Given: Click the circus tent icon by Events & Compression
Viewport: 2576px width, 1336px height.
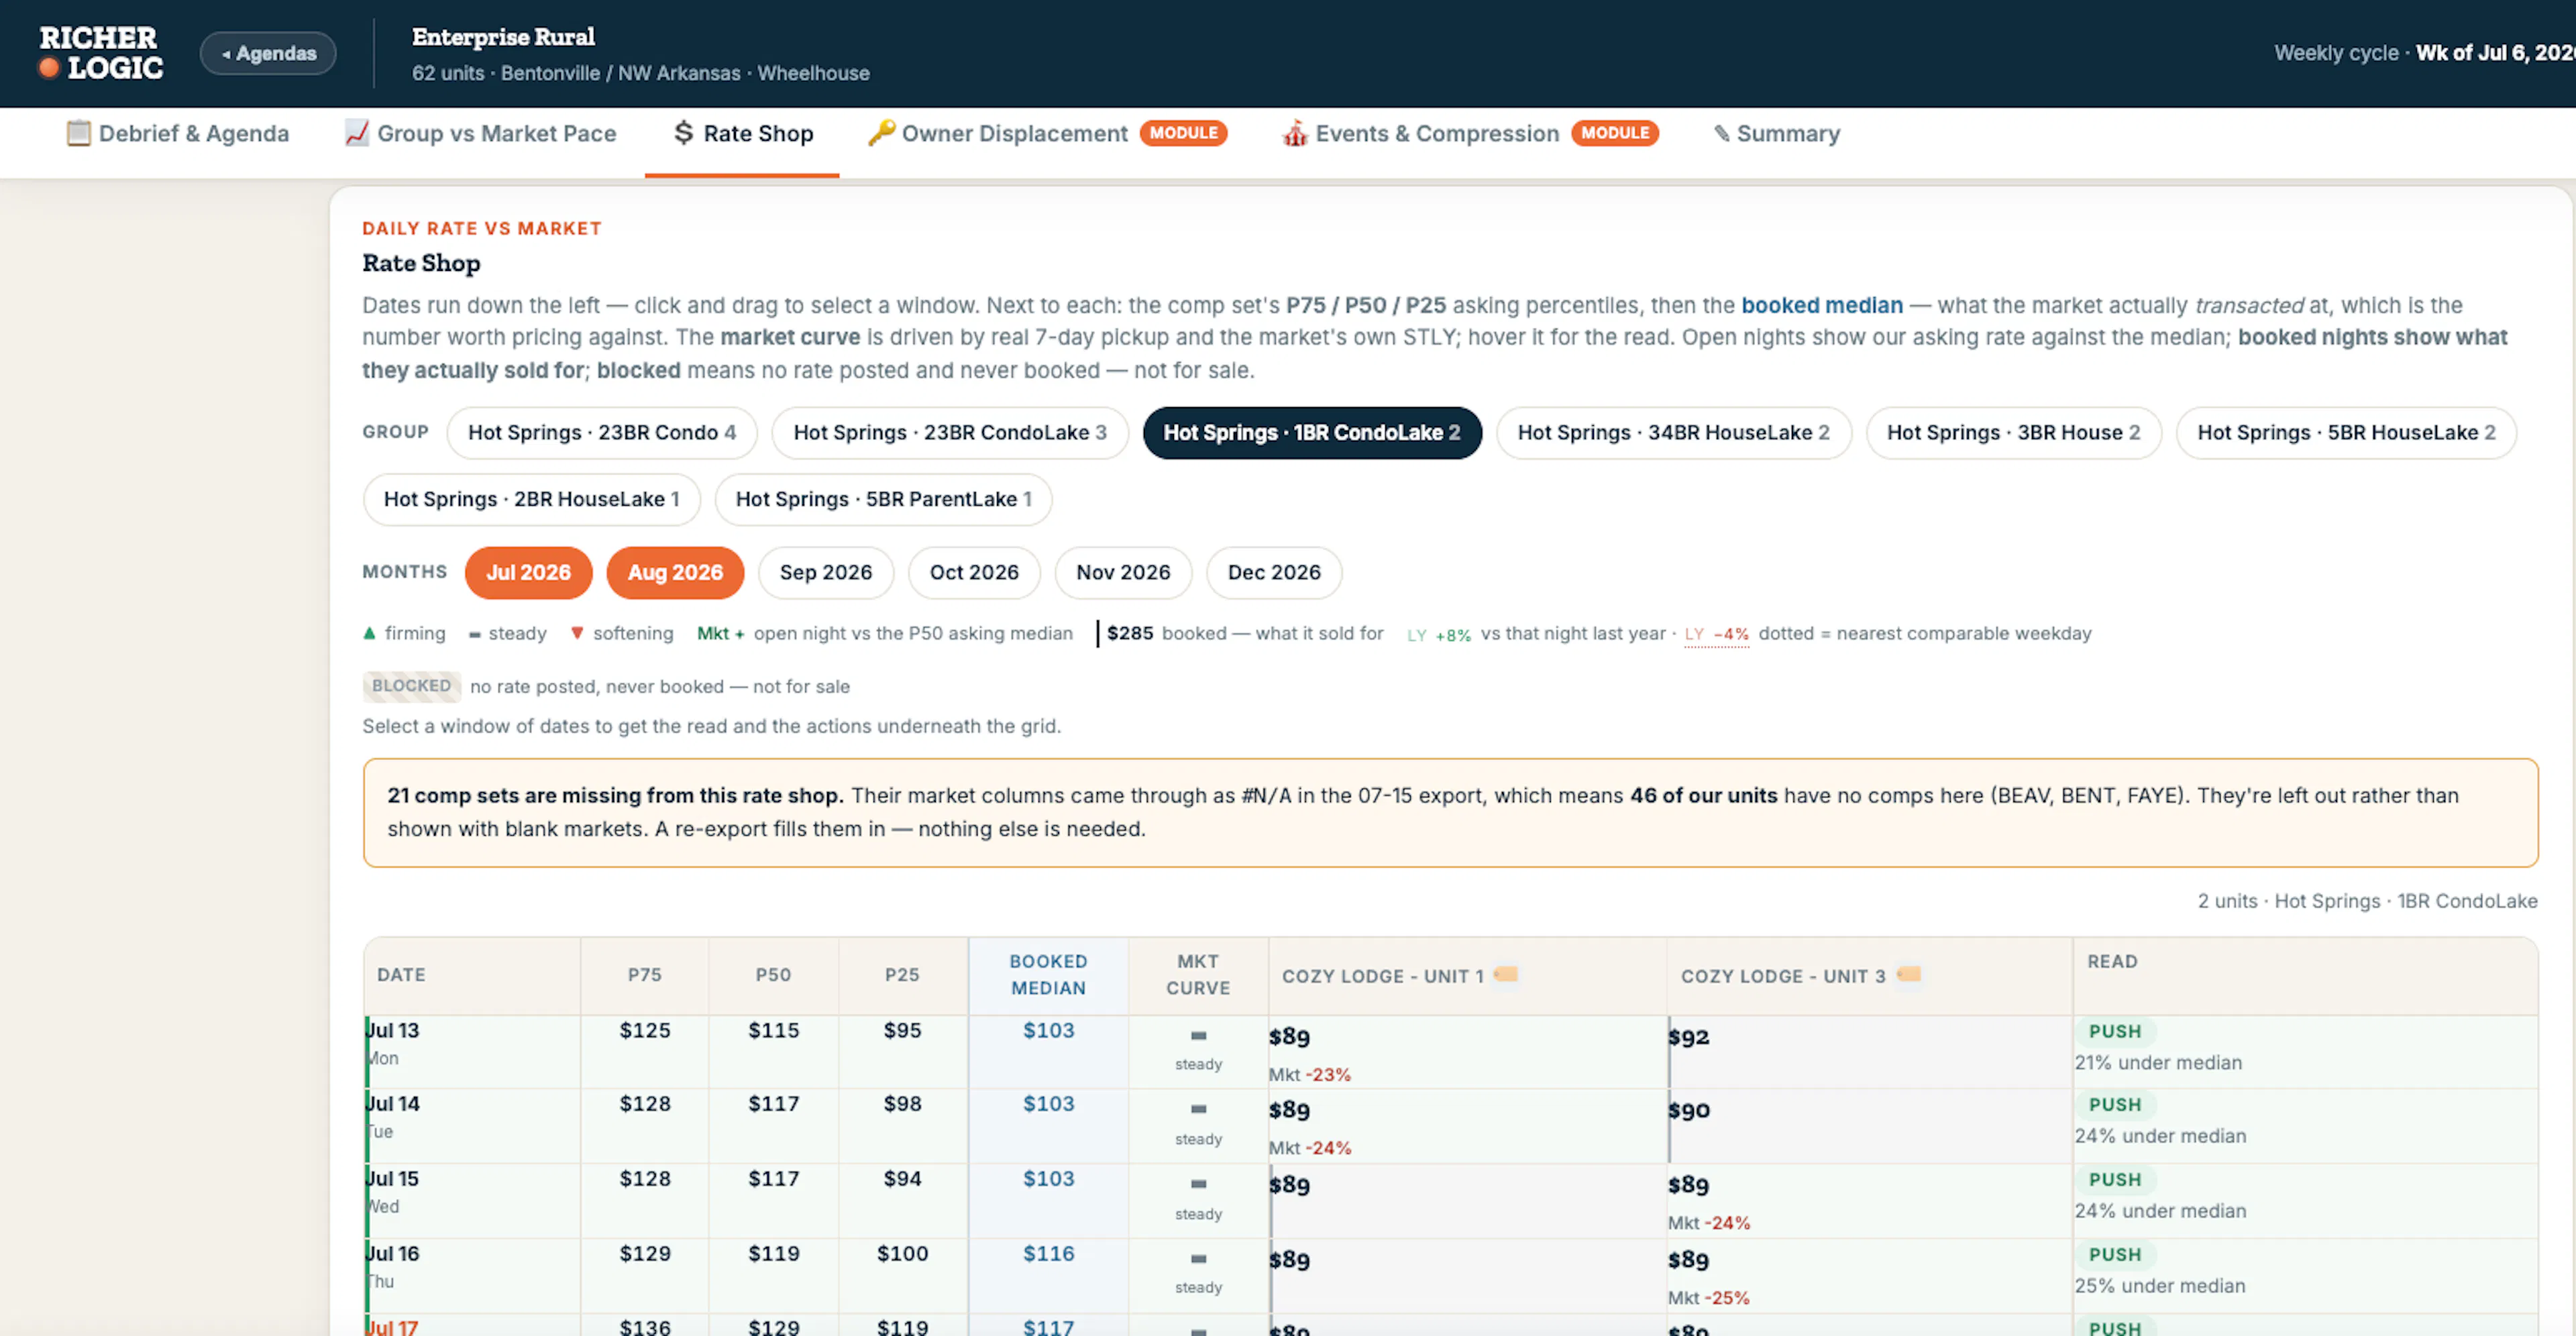Looking at the screenshot, I should [1295, 133].
